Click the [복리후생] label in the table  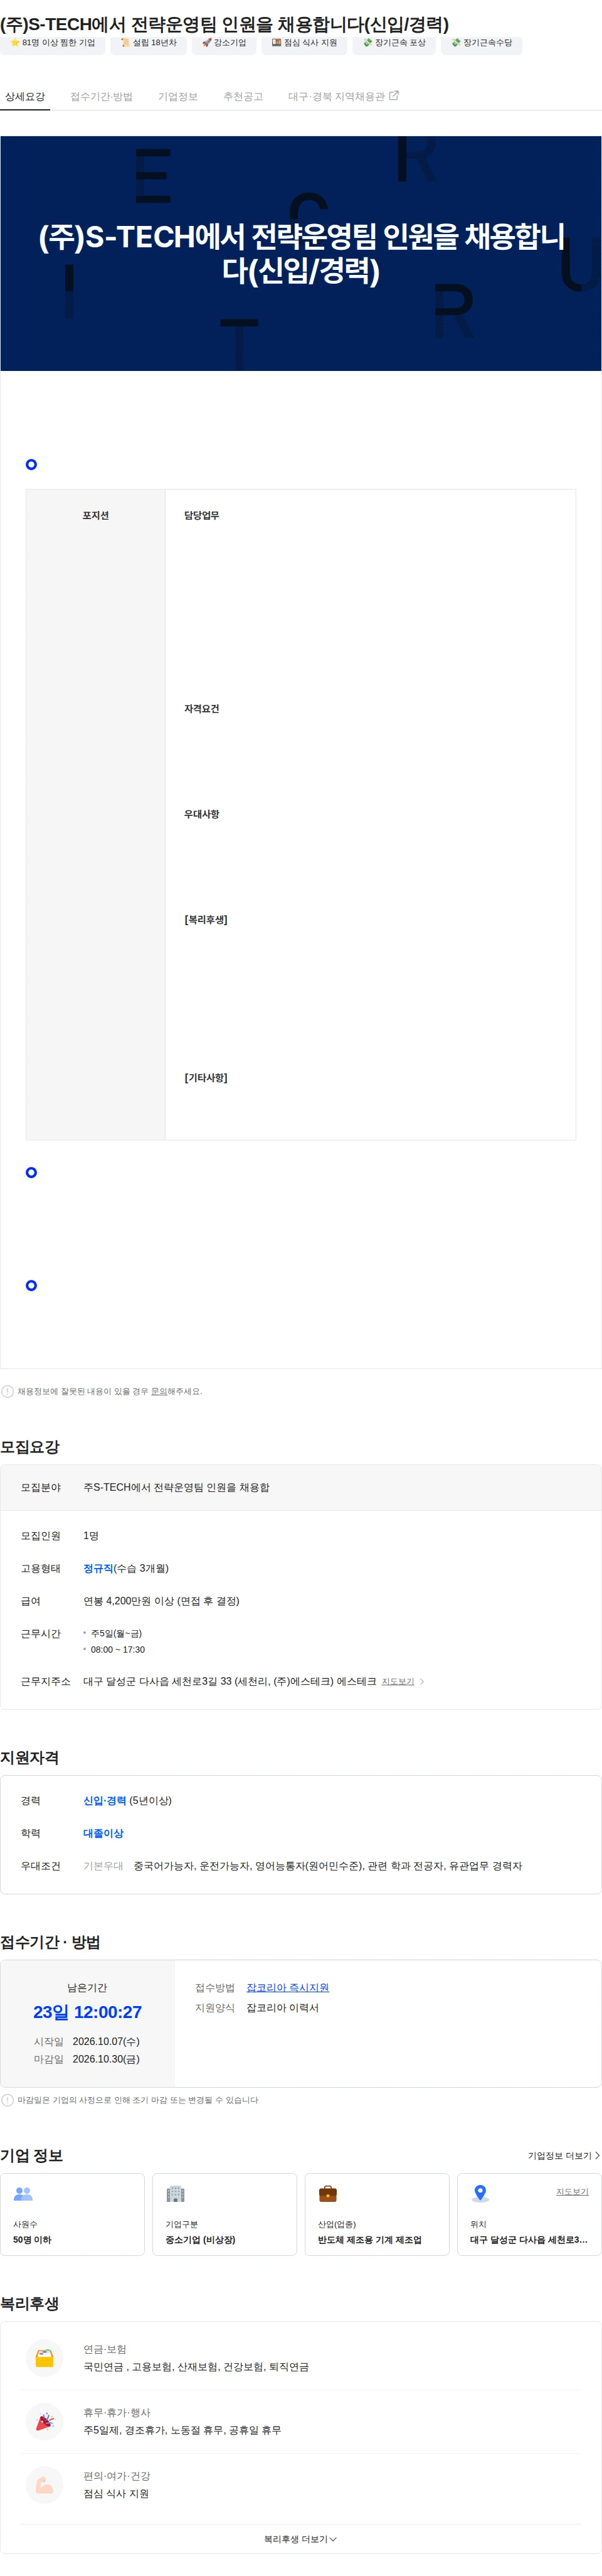206,920
